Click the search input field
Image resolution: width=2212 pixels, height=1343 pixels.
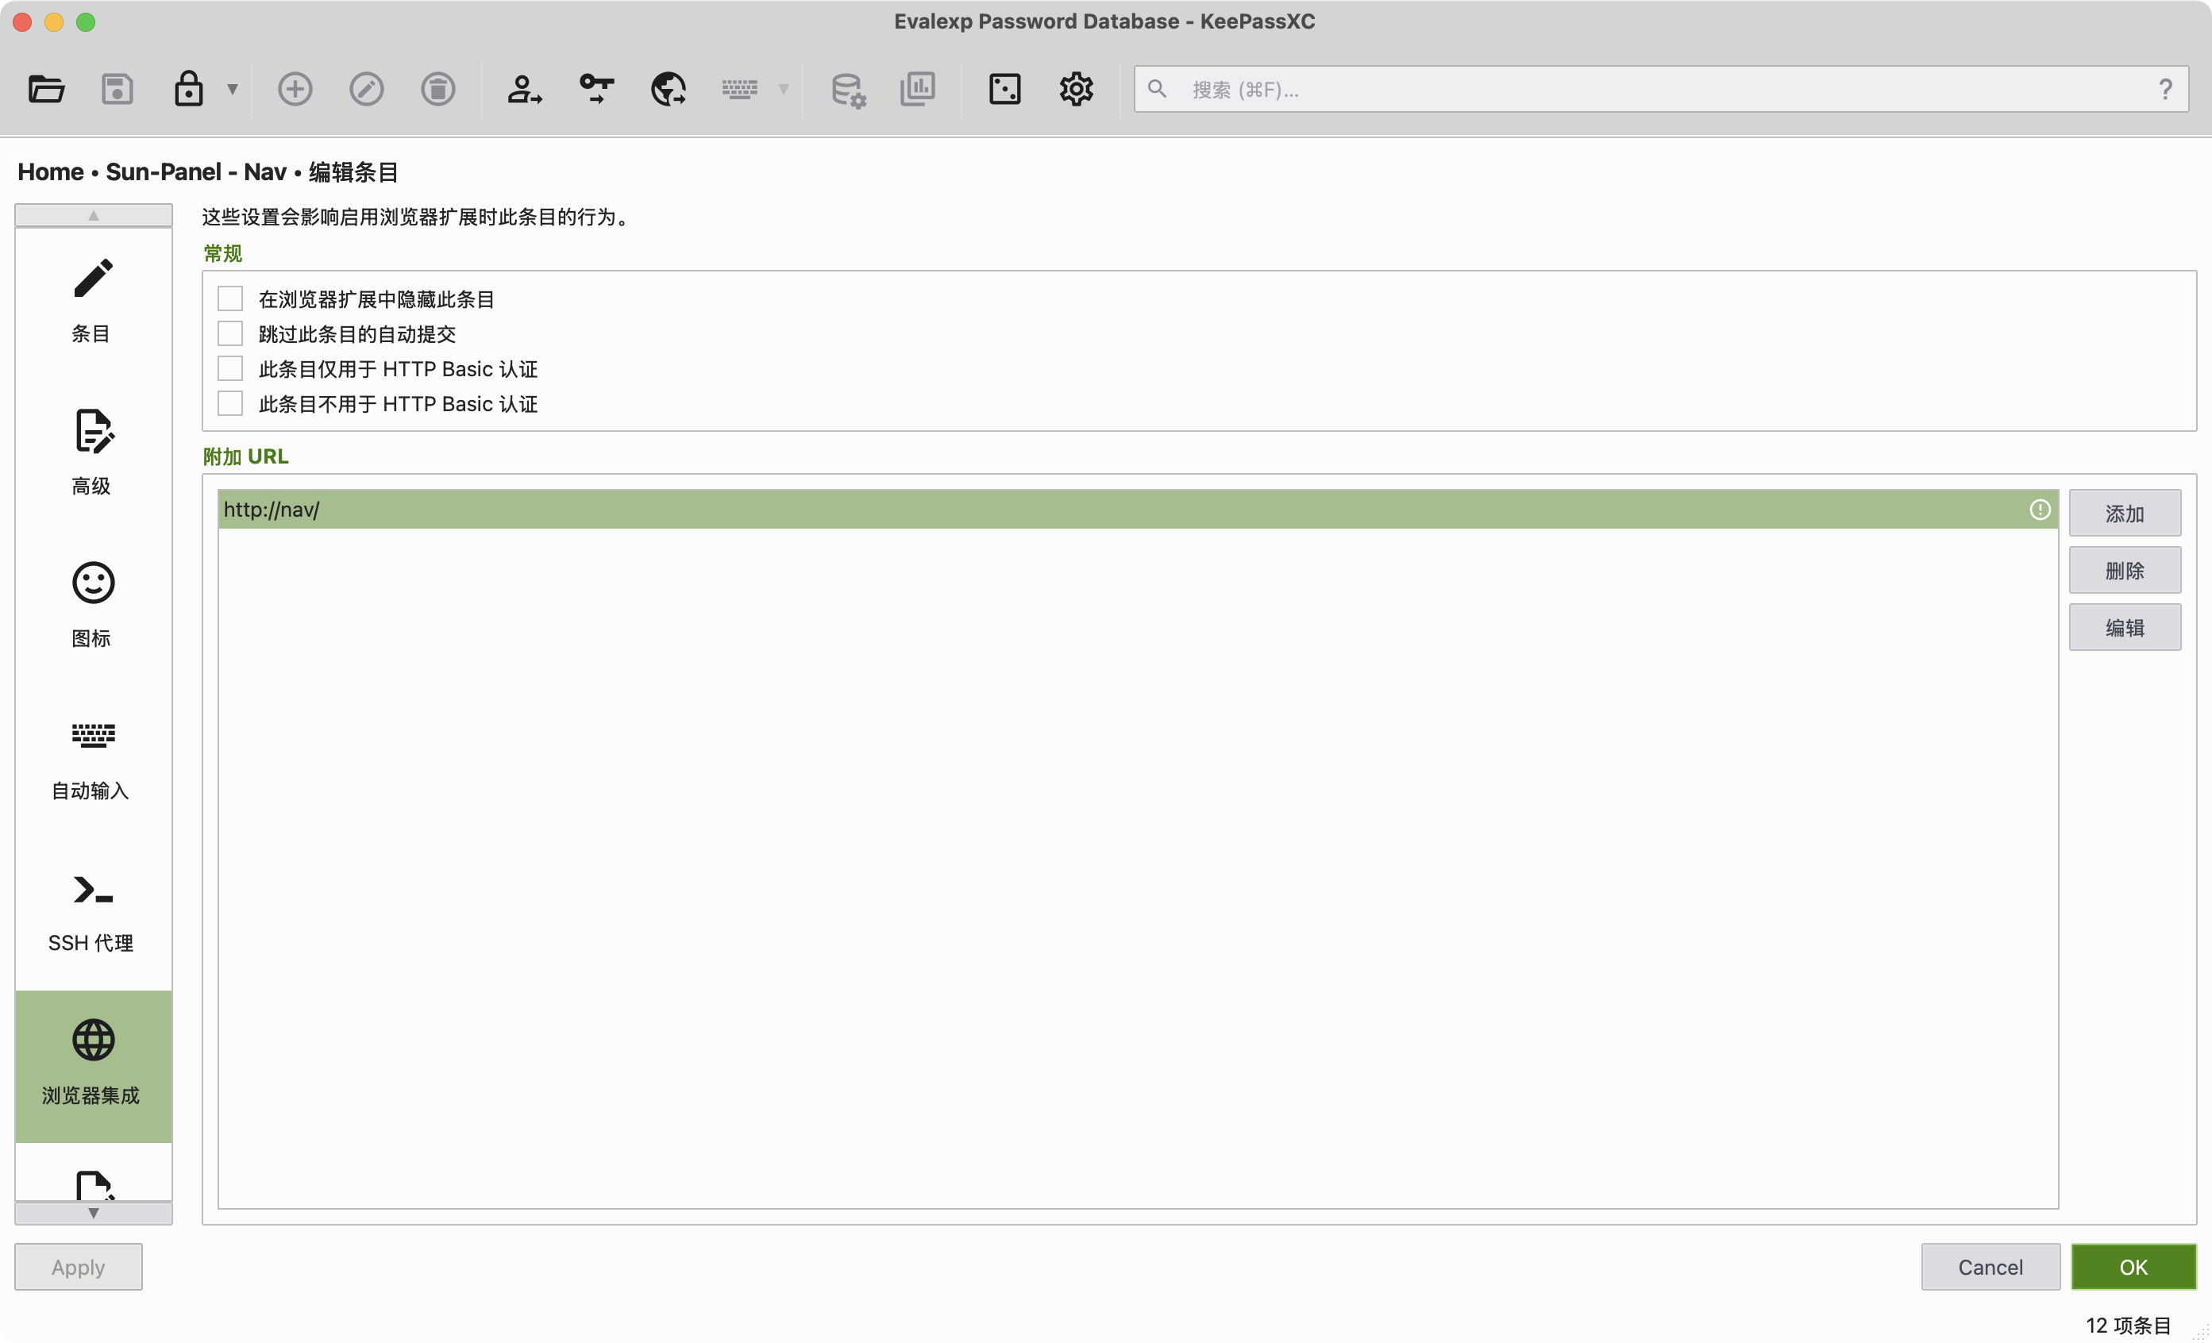[1661, 89]
